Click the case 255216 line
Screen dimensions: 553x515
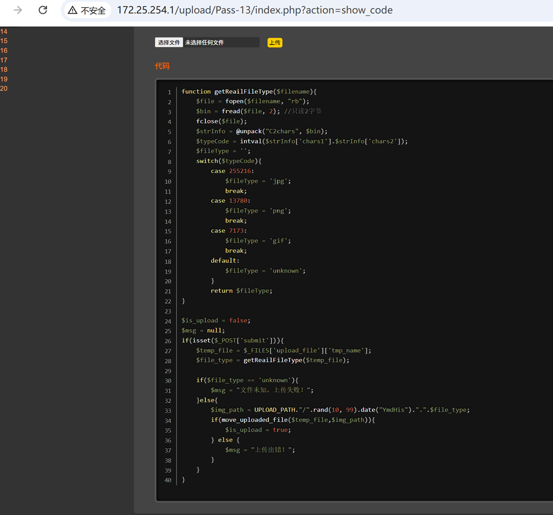[232, 171]
